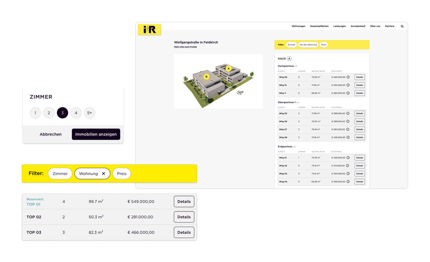Open Details for TOP 02
This screenshot has width=430, height=262.
click(x=184, y=217)
